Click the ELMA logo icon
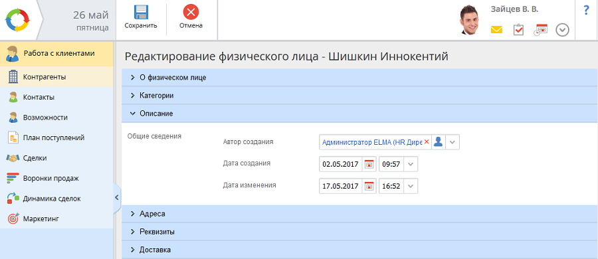 tap(17, 20)
